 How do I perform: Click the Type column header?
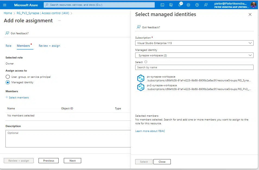click(x=118, y=109)
